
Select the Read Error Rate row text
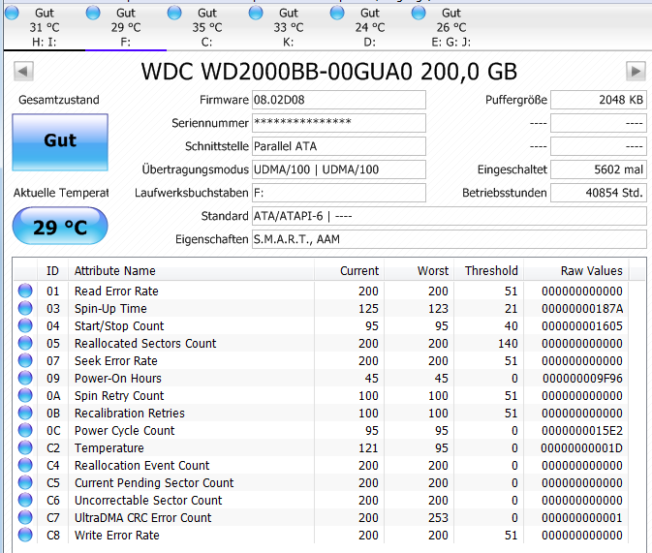click(x=116, y=292)
